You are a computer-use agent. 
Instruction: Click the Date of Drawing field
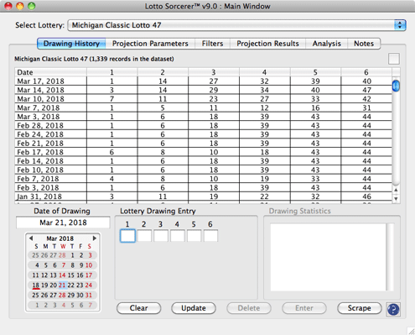(63, 222)
